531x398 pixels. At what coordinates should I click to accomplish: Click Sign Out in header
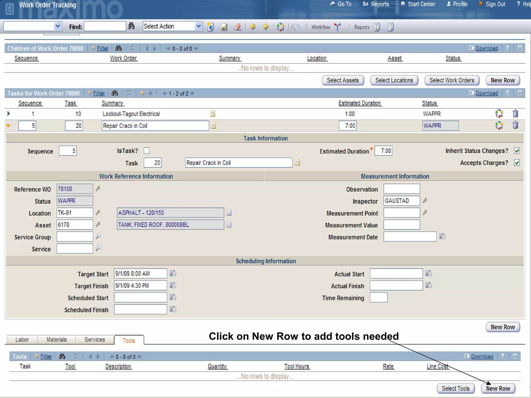[x=492, y=4]
